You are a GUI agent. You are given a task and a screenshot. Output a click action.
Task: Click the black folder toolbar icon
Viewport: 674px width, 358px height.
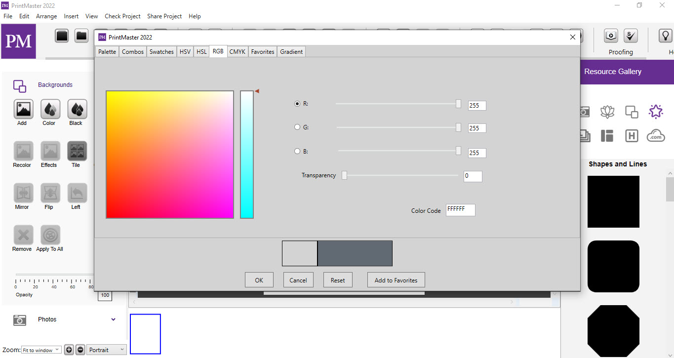pyautogui.click(x=81, y=36)
